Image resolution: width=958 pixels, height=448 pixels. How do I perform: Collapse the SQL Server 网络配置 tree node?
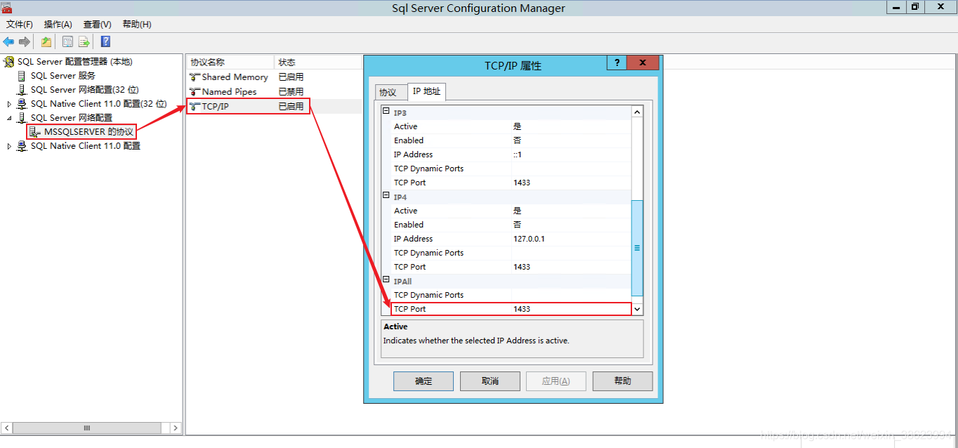[9, 118]
